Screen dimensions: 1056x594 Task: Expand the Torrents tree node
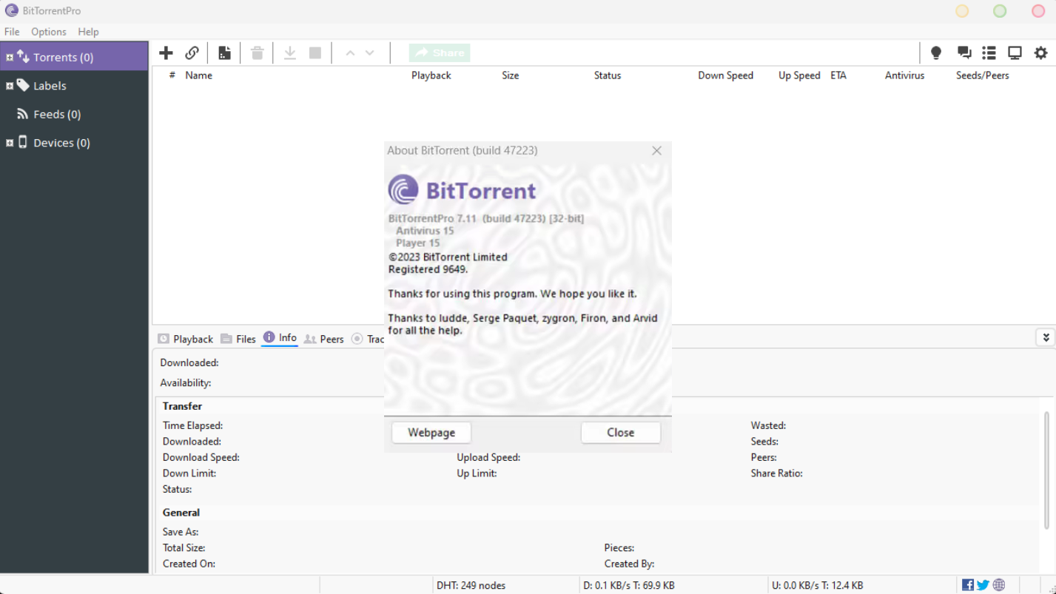click(10, 57)
